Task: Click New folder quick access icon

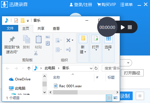Action: point(22,21)
